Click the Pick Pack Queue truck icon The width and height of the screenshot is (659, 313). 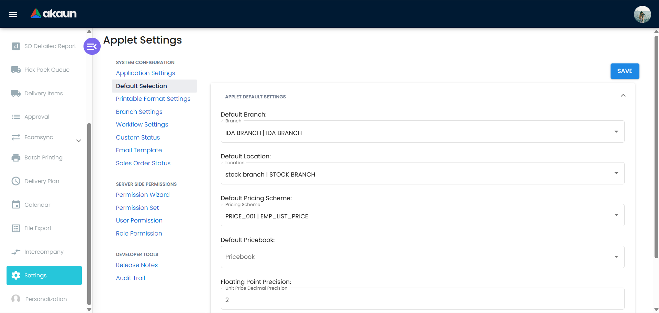[16, 70]
